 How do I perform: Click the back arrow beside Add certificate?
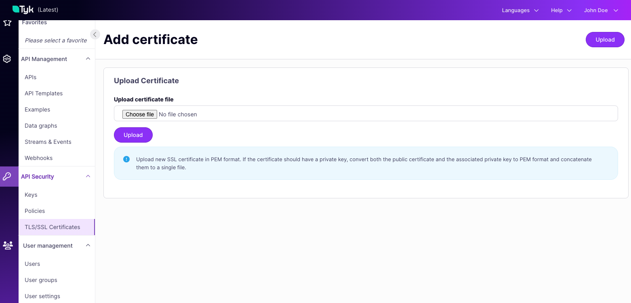[x=95, y=34]
